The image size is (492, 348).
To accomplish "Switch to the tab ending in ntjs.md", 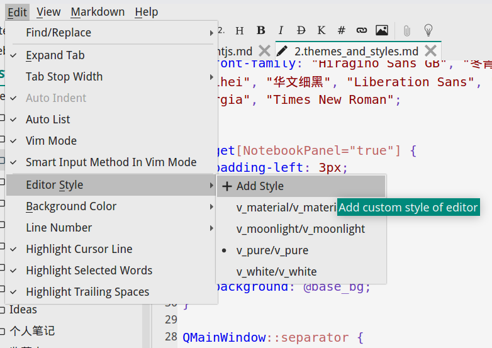I will [x=235, y=51].
